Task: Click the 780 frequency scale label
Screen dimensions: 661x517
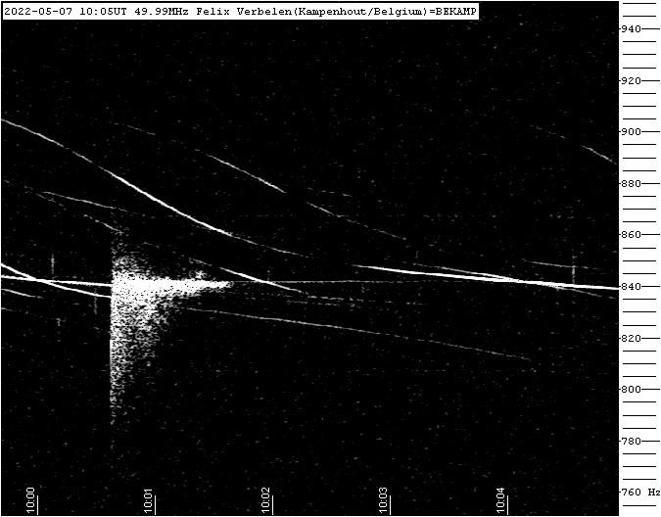Action: (x=632, y=442)
